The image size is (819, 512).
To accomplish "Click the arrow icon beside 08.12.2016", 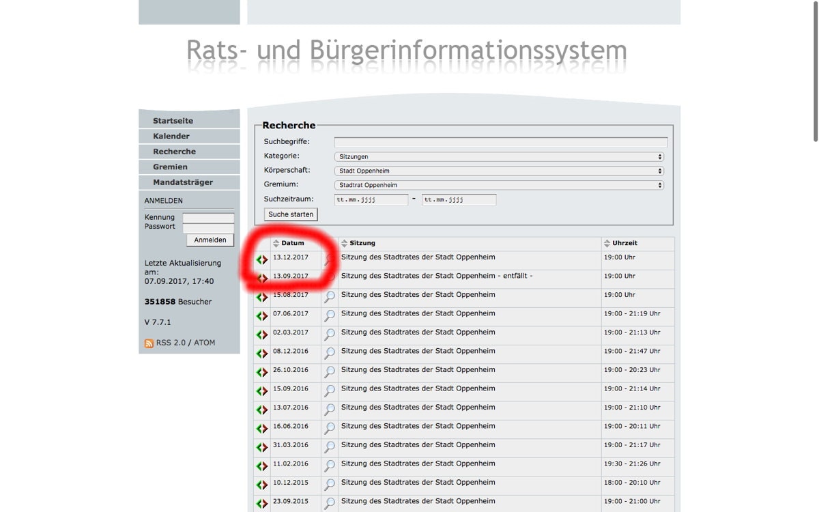I will pyautogui.click(x=262, y=354).
